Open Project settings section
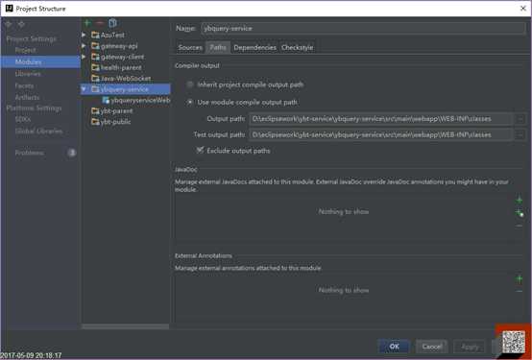The image size is (532, 360). point(25,50)
